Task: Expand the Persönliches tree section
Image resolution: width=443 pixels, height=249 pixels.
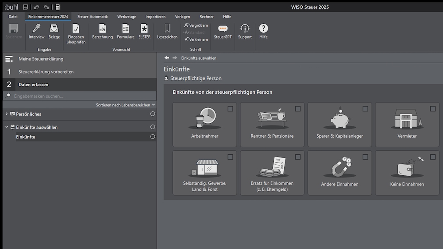Action: coord(7,114)
